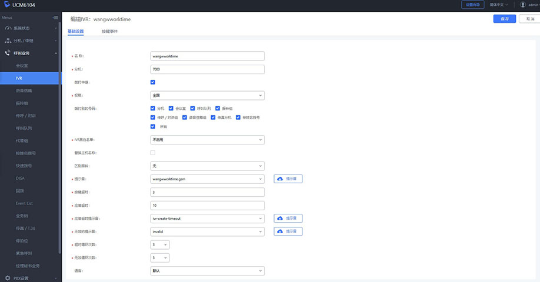Image resolution: width=540 pixels, height=282 pixels.
Task: Expand the 系统状态 sidebar section
Action: click(x=31, y=28)
